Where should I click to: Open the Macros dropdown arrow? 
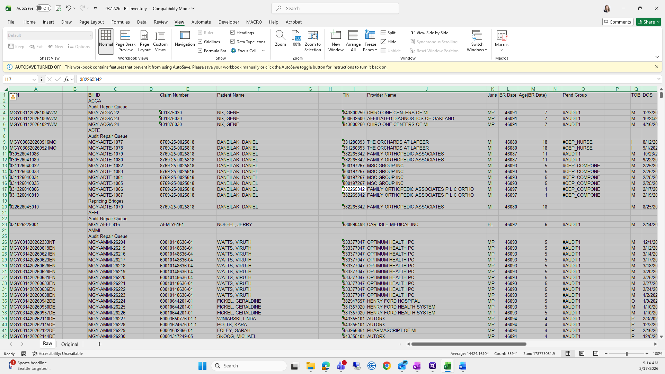501,50
